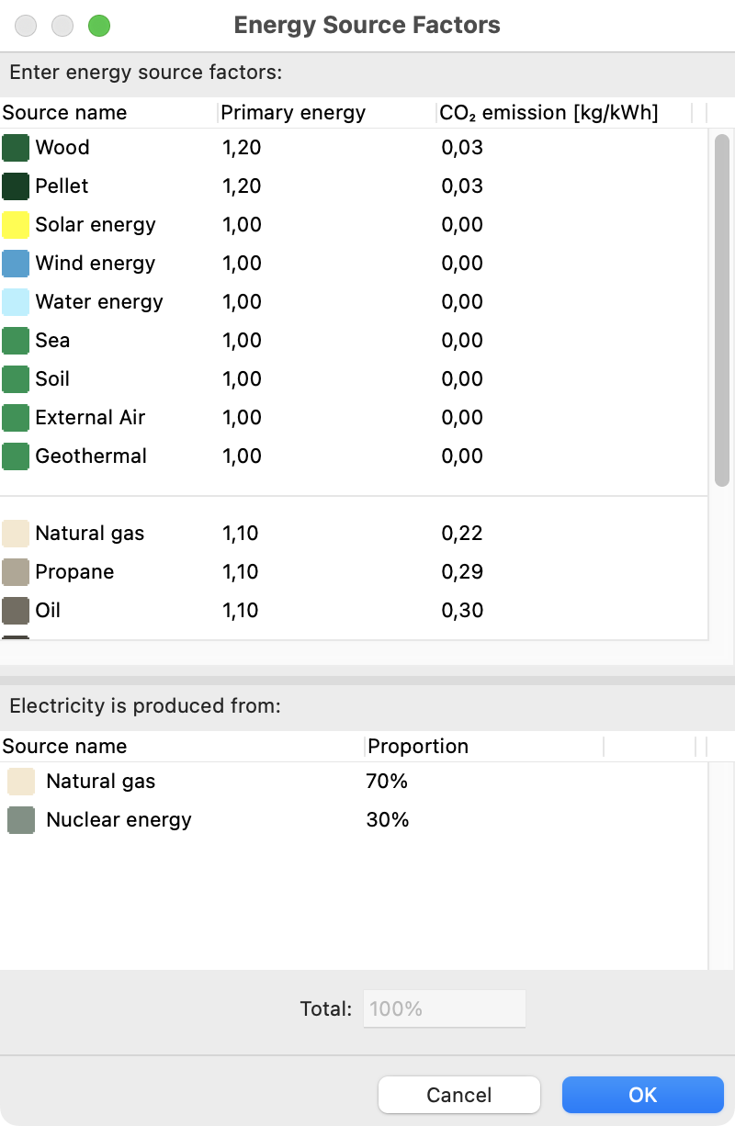Click the Wind energy blue swatch
Screen dimensions: 735x1126
pos(16,264)
